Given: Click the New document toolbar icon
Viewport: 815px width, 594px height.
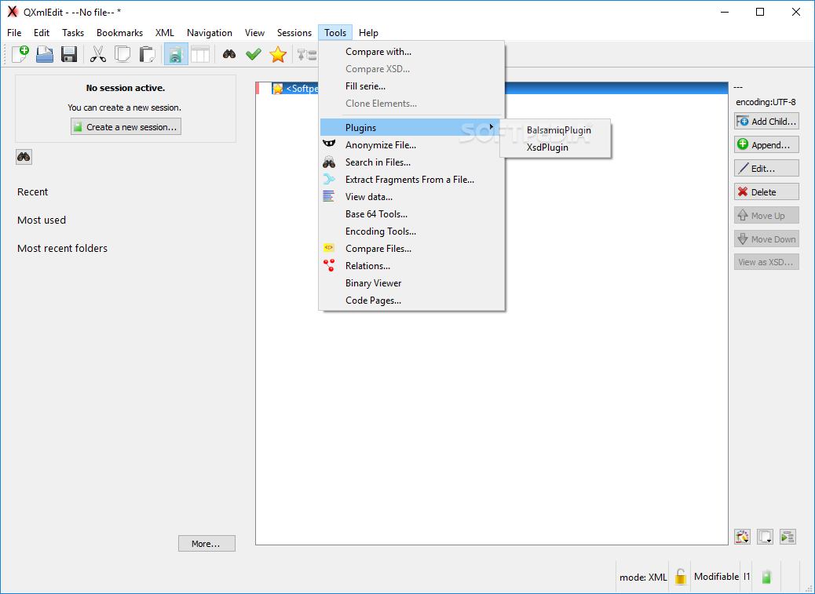Looking at the screenshot, I should point(20,54).
